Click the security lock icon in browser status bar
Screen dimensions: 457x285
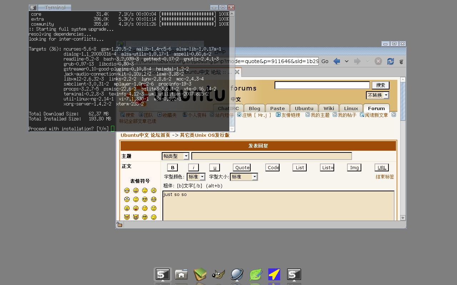120,224
